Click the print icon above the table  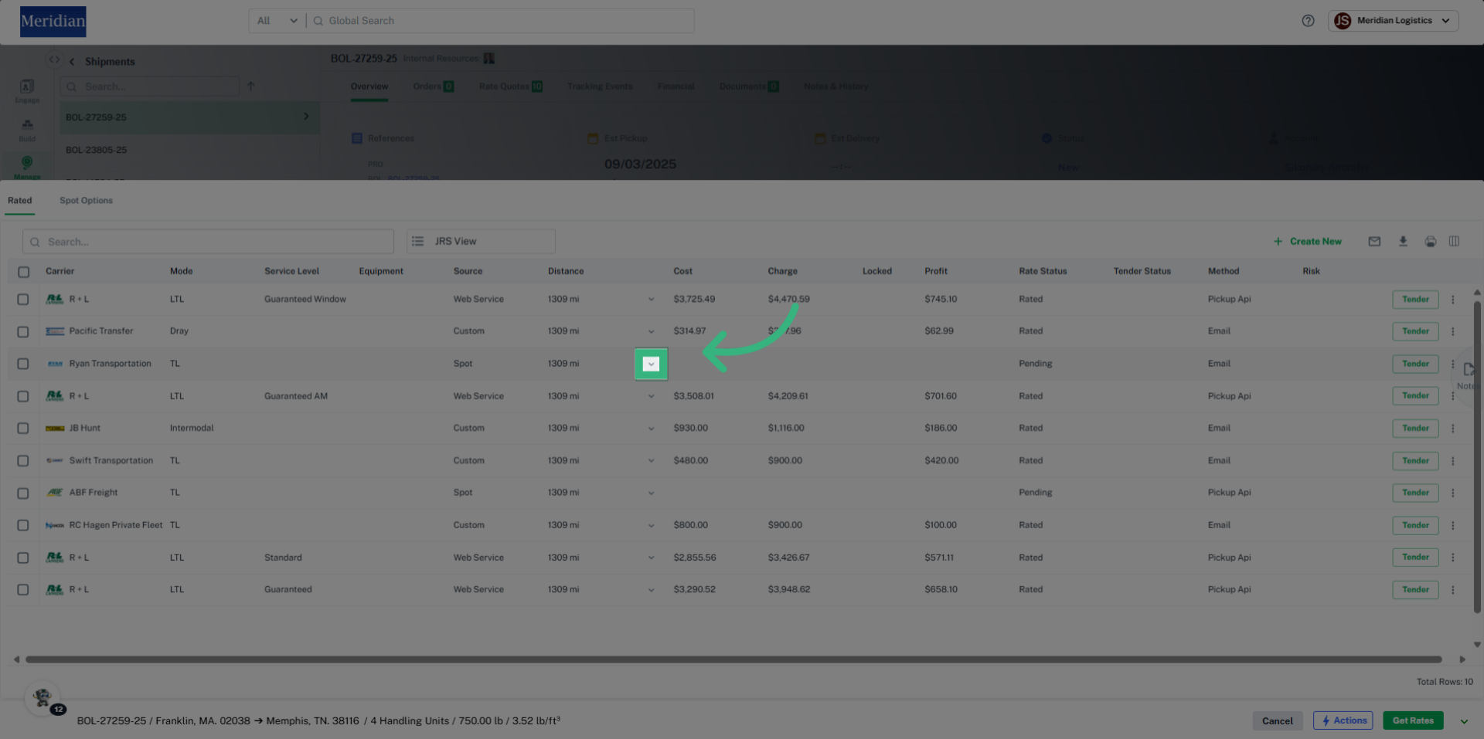(x=1431, y=242)
